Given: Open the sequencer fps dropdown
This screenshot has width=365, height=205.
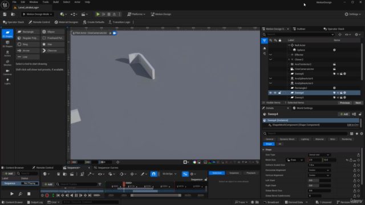Looking at the screenshot, I should pyautogui.click(x=169, y=174).
